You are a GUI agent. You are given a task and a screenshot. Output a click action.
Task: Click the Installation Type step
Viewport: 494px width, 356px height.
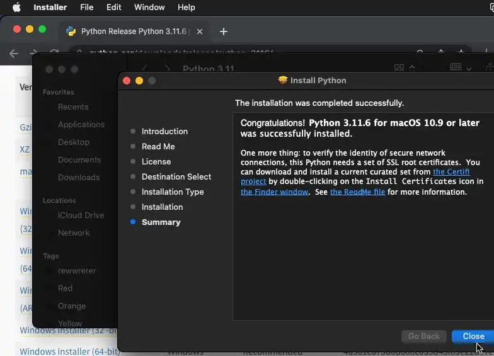coord(173,192)
